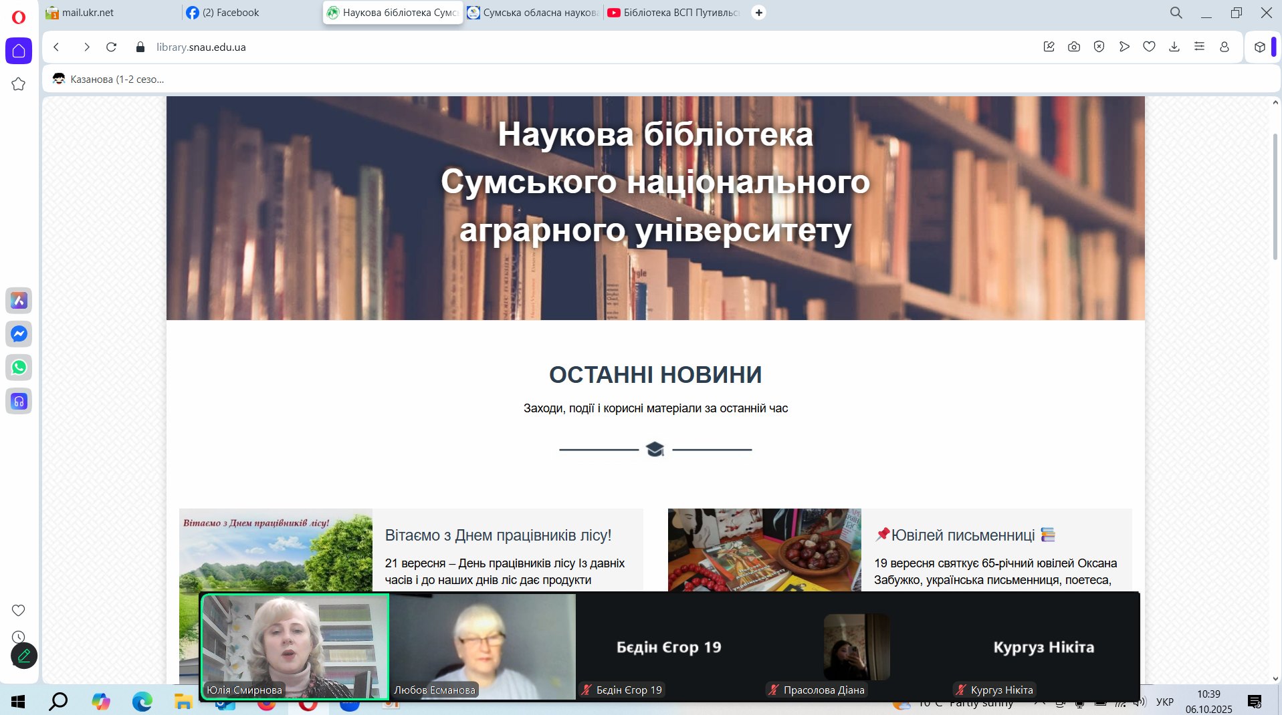Switch to the Facebook tab

tap(231, 13)
